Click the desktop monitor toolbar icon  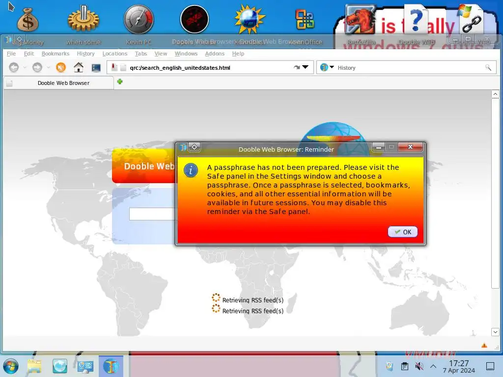point(96,68)
